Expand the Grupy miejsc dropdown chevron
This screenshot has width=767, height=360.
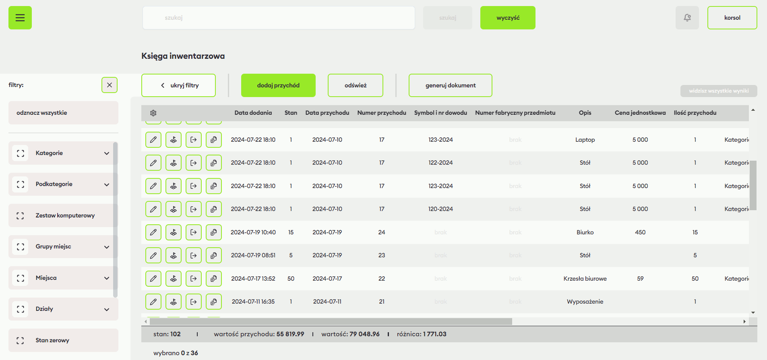pos(107,247)
